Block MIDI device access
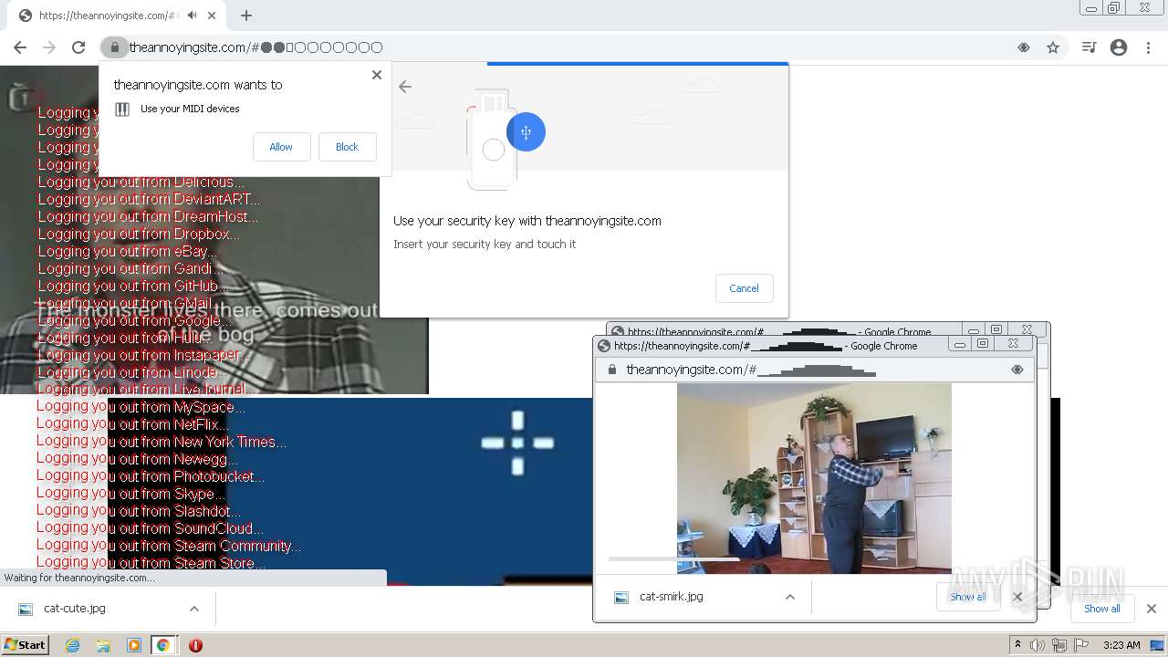 point(347,147)
